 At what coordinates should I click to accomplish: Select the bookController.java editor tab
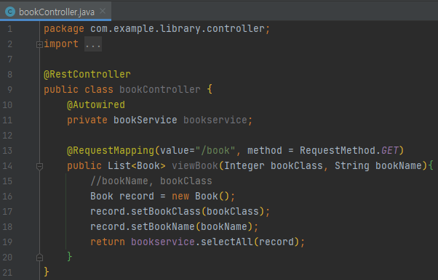pos(55,11)
